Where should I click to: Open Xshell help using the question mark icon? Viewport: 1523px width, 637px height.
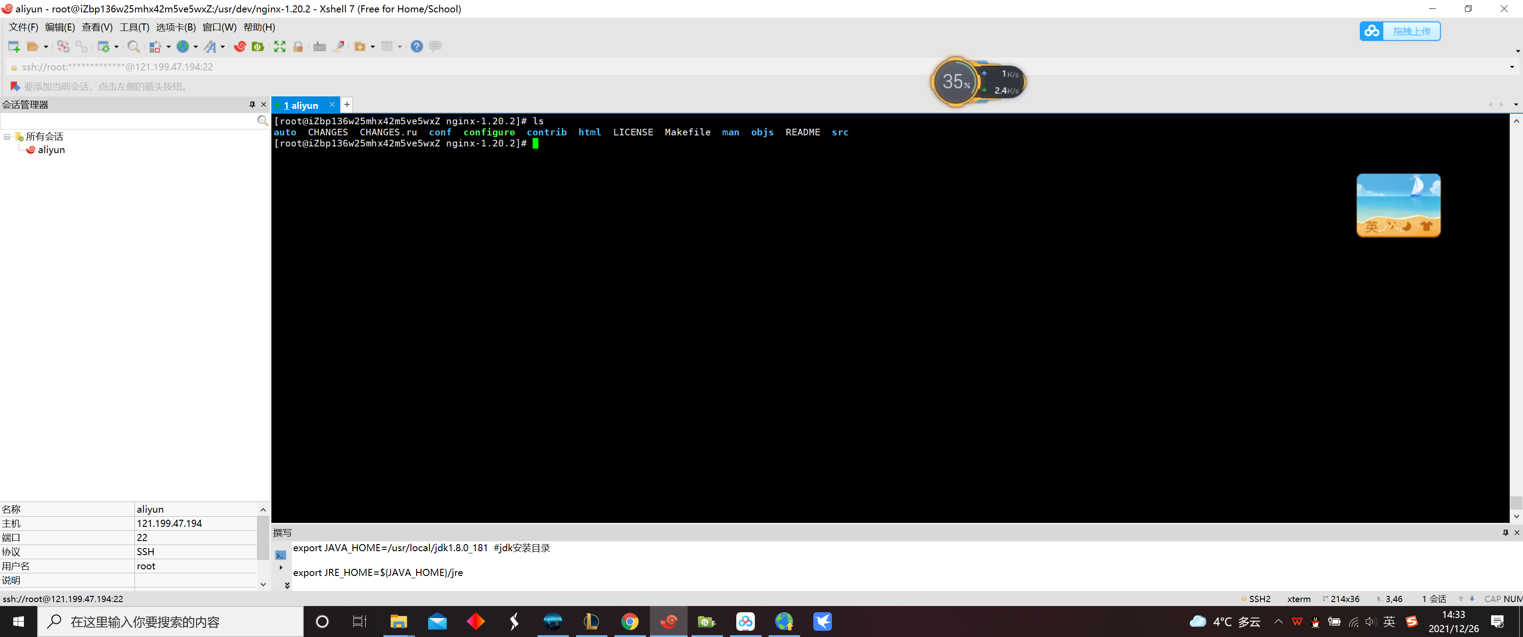tap(417, 46)
